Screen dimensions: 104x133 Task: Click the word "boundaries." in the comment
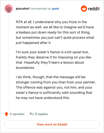(25, 68)
